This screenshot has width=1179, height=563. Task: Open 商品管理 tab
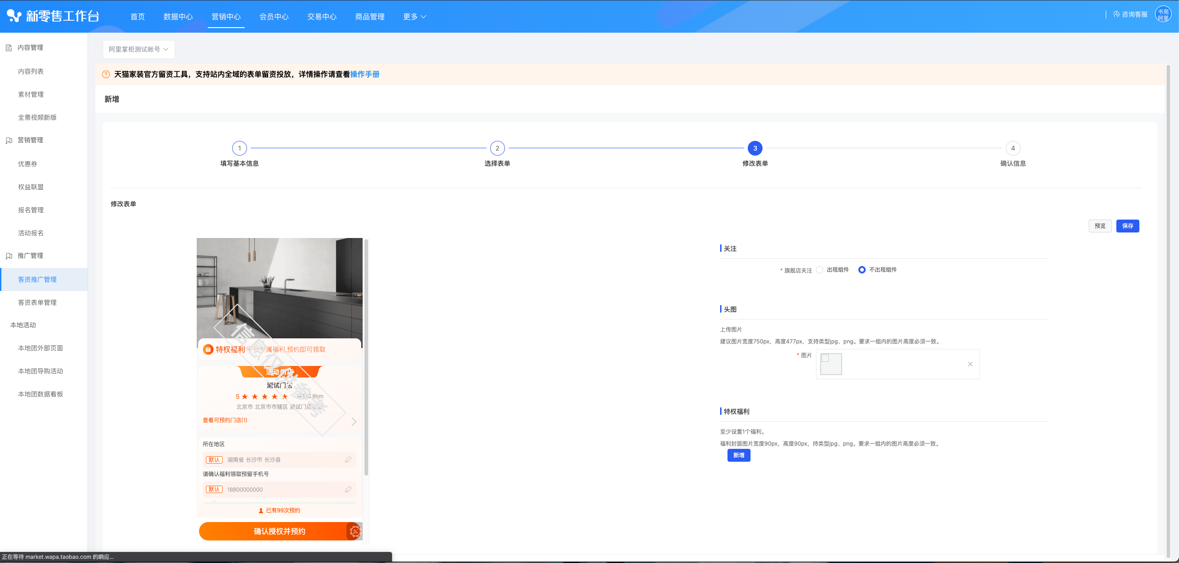370,17
